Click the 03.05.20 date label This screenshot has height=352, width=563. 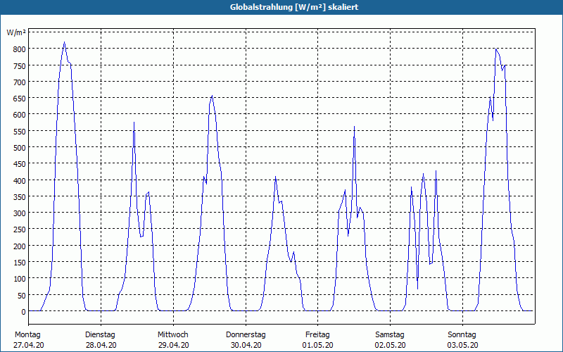coord(462,345)
